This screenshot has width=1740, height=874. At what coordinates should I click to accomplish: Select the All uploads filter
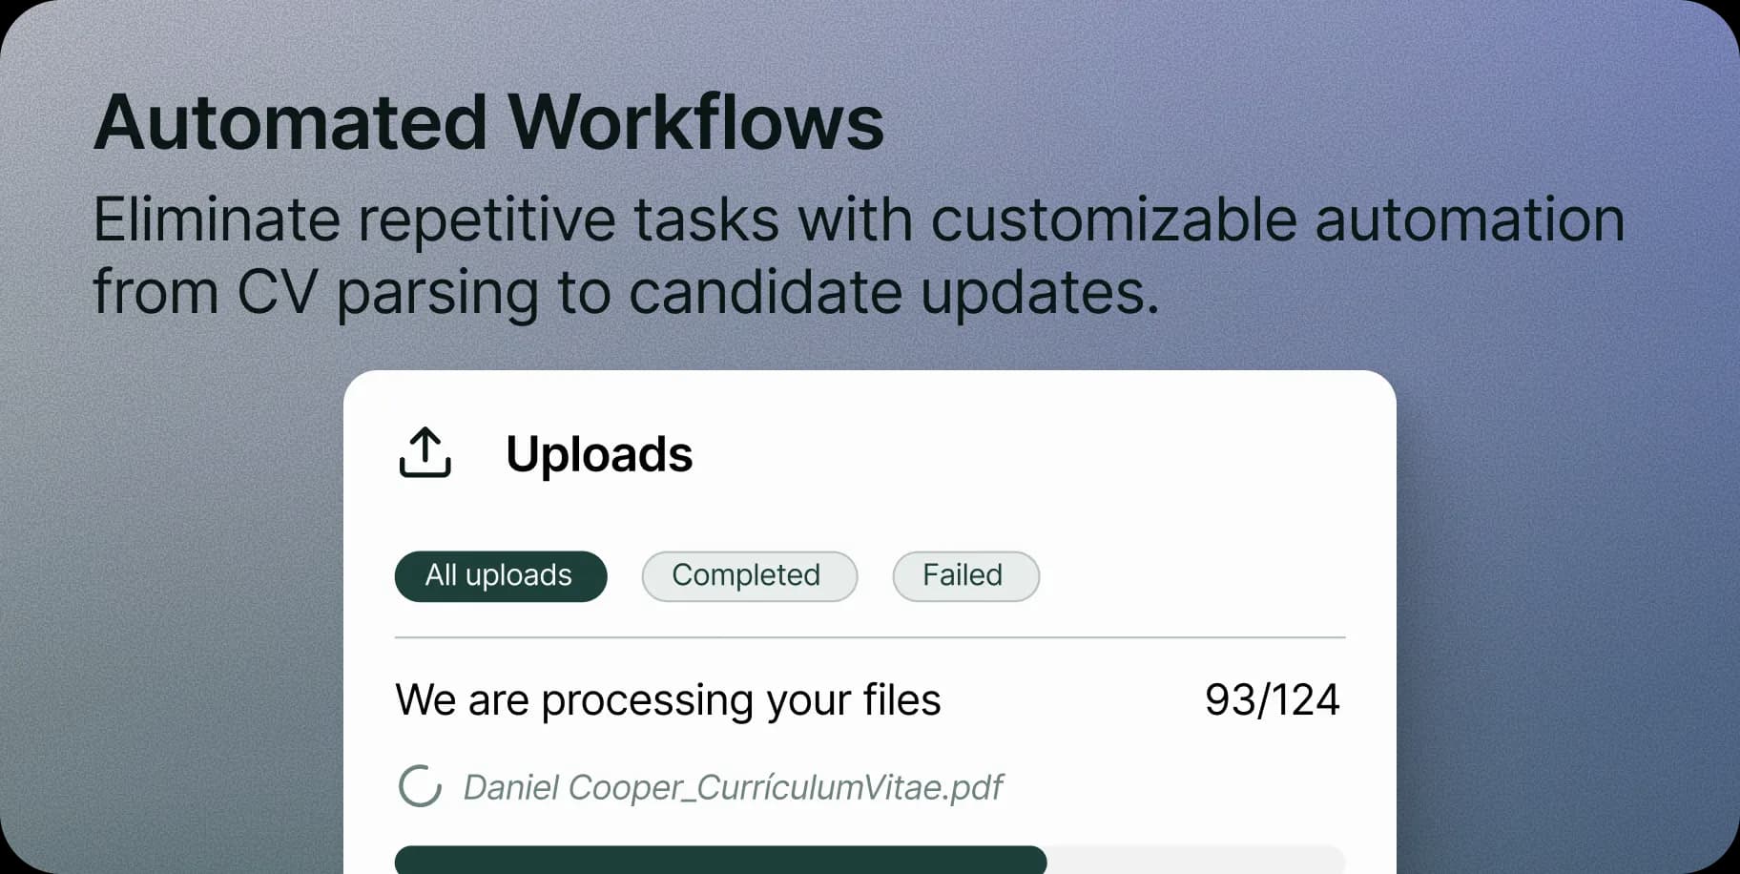click(x=500, y=576)
